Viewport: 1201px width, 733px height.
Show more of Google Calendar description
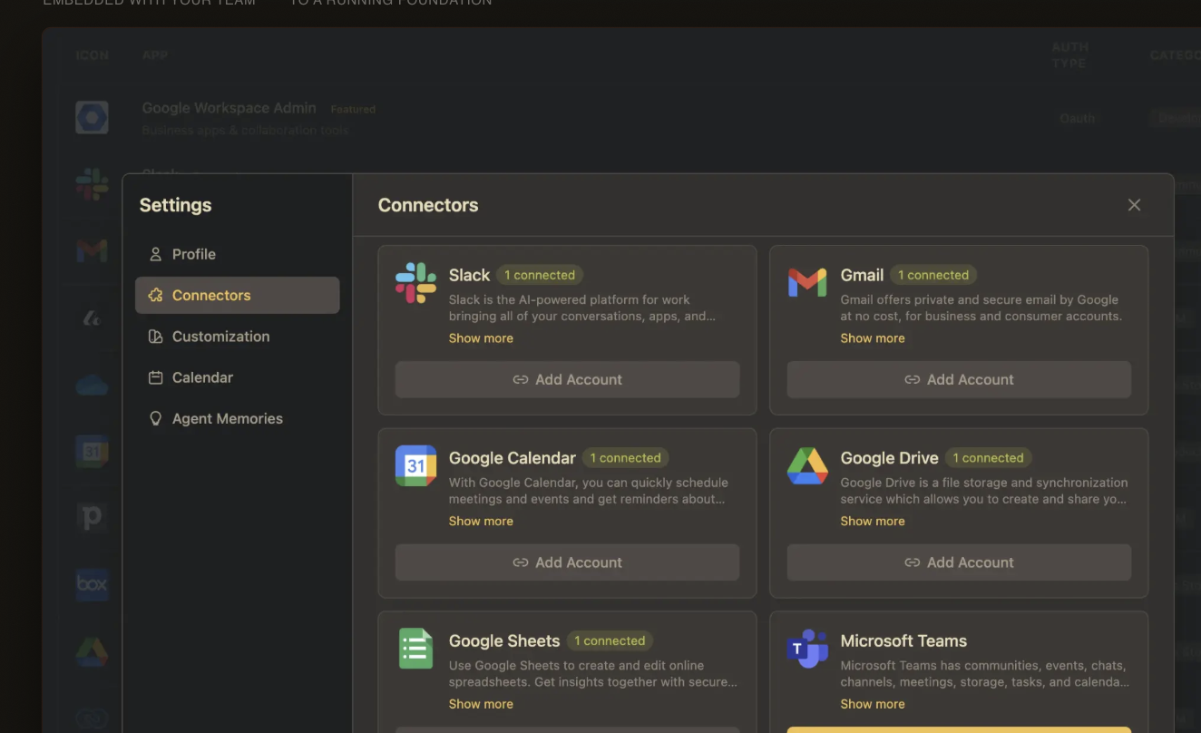[481, 521]
